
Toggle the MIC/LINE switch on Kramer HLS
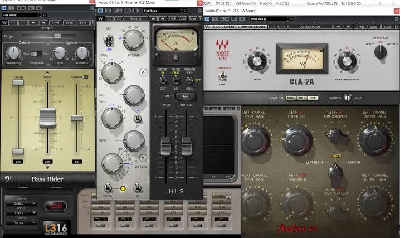109,40
